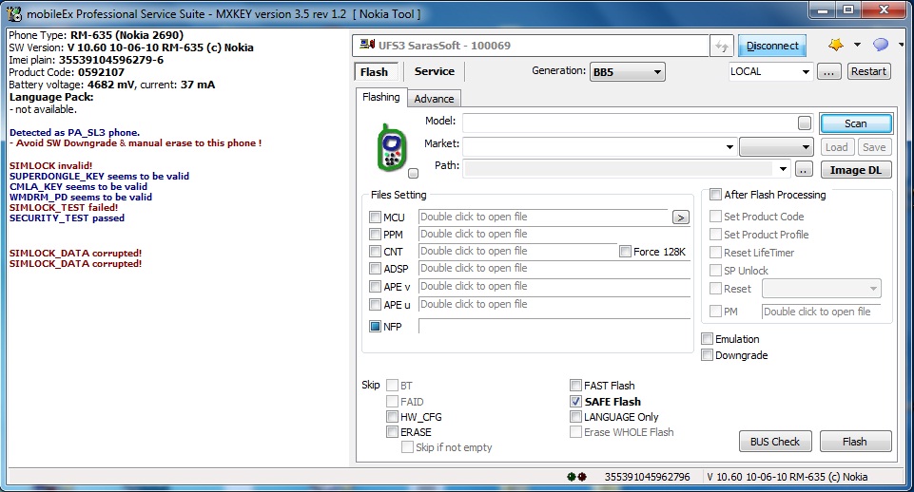Image resolution: width=914 pixels, height=492 pixels.
Task: Enable the Downgrade checkbox
Action: [x=707, y=355]
